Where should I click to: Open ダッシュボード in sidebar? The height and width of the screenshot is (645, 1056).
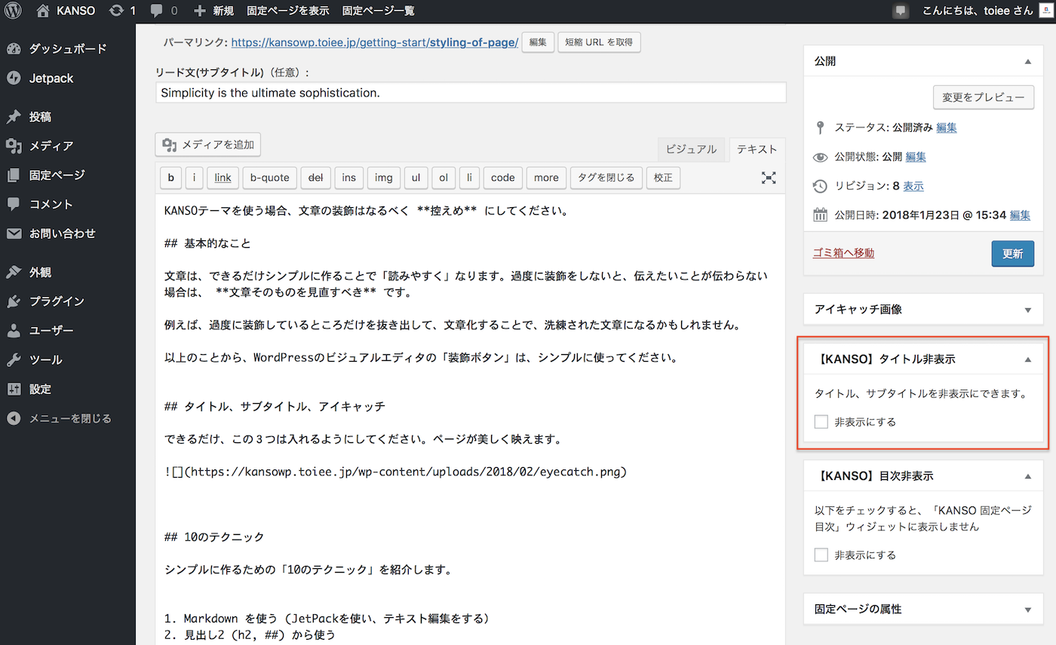tap(68, 49)
